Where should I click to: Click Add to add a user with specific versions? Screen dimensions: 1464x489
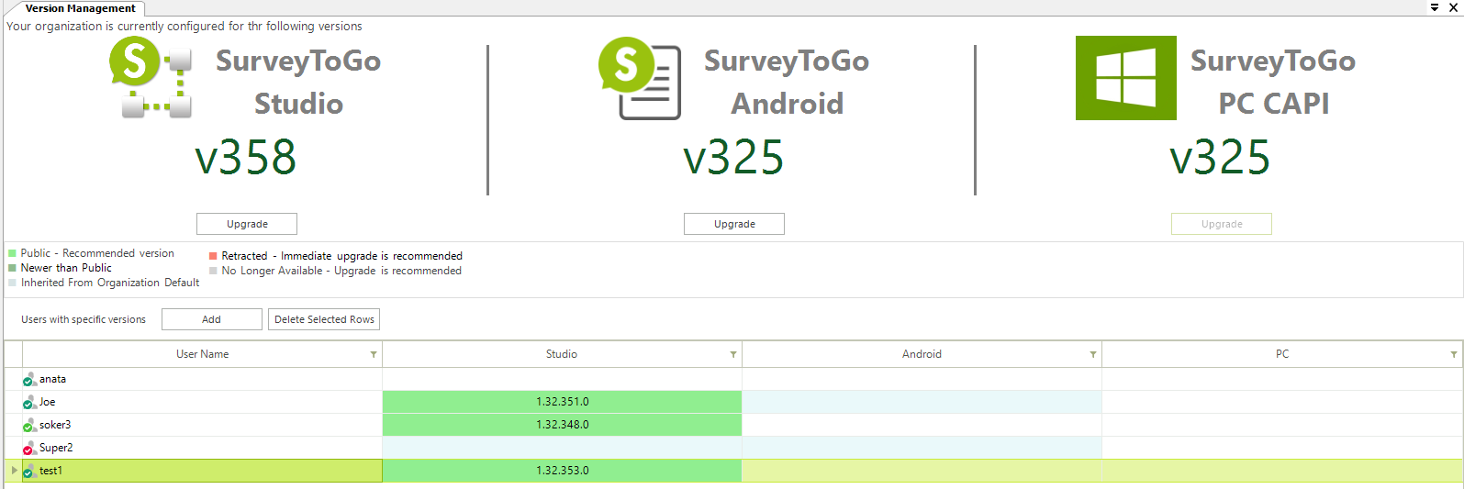pyautogui.click(x=212, y=319)
